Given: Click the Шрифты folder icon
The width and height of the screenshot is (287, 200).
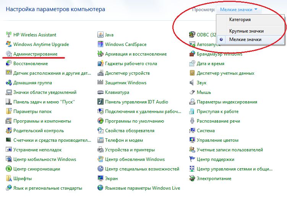Looking at the screenshot, I should 9,178.
